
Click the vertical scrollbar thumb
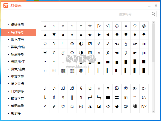click(153, 43)
